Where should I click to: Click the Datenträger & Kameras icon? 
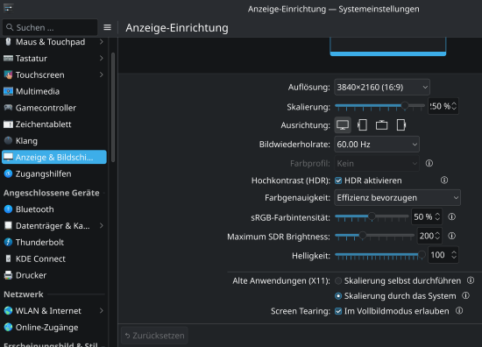[8, 225]
